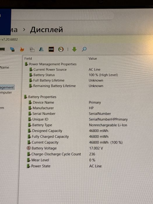Select the highlighted Power Management sidebar item
This screenshot has height=204, width=153.
tap(7, 87)
